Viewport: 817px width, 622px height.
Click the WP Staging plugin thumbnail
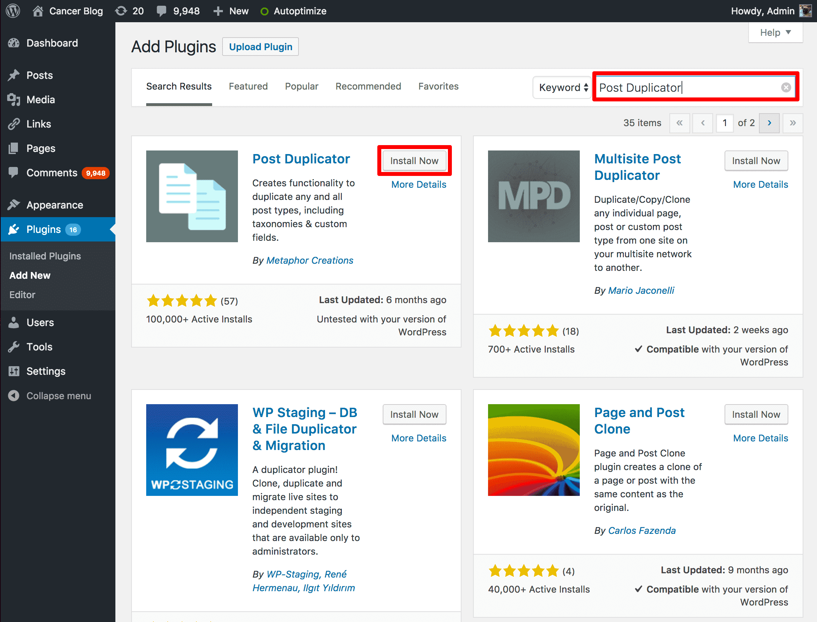(x=192, y=450)
